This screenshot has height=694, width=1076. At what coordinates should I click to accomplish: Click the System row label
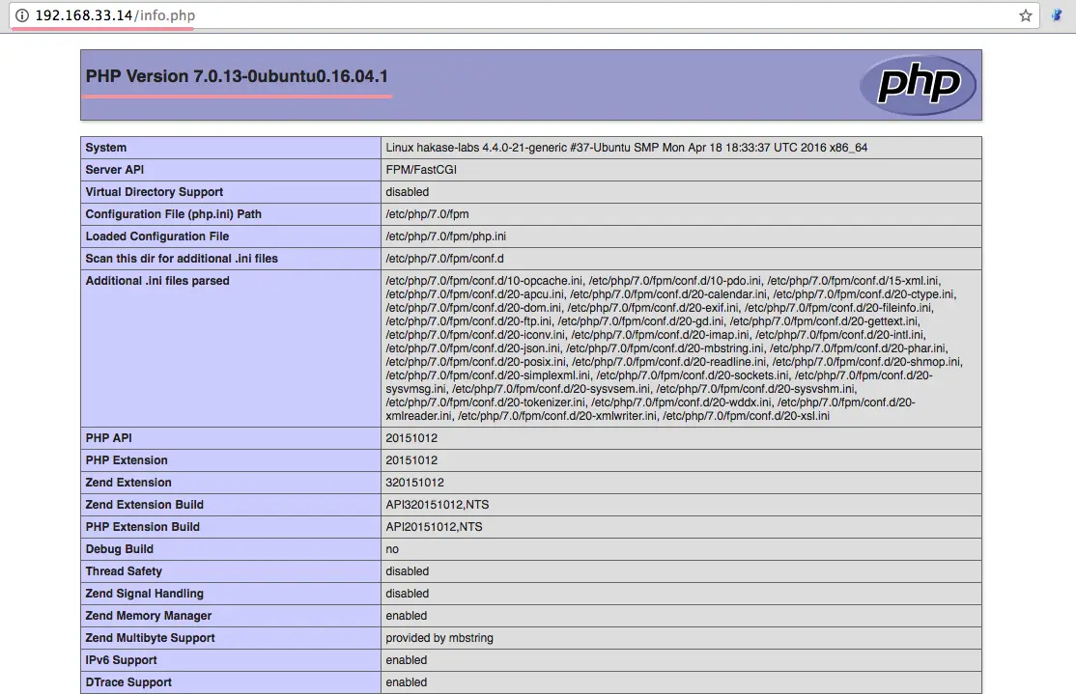pos(105,148)
